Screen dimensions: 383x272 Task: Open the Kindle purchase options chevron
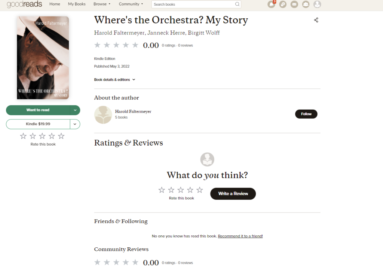pos(75,124)
